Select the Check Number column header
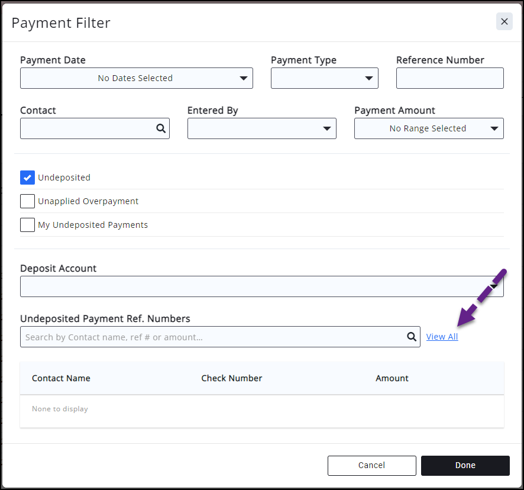The height and width of the screenshot is (490, 524). pos(231,378)
